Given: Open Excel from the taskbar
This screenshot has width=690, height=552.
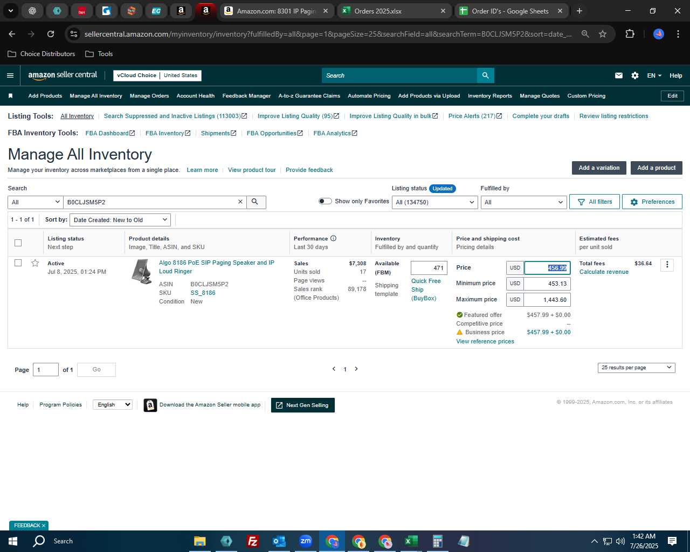Looking at the screenshot, I should [411, 541].
